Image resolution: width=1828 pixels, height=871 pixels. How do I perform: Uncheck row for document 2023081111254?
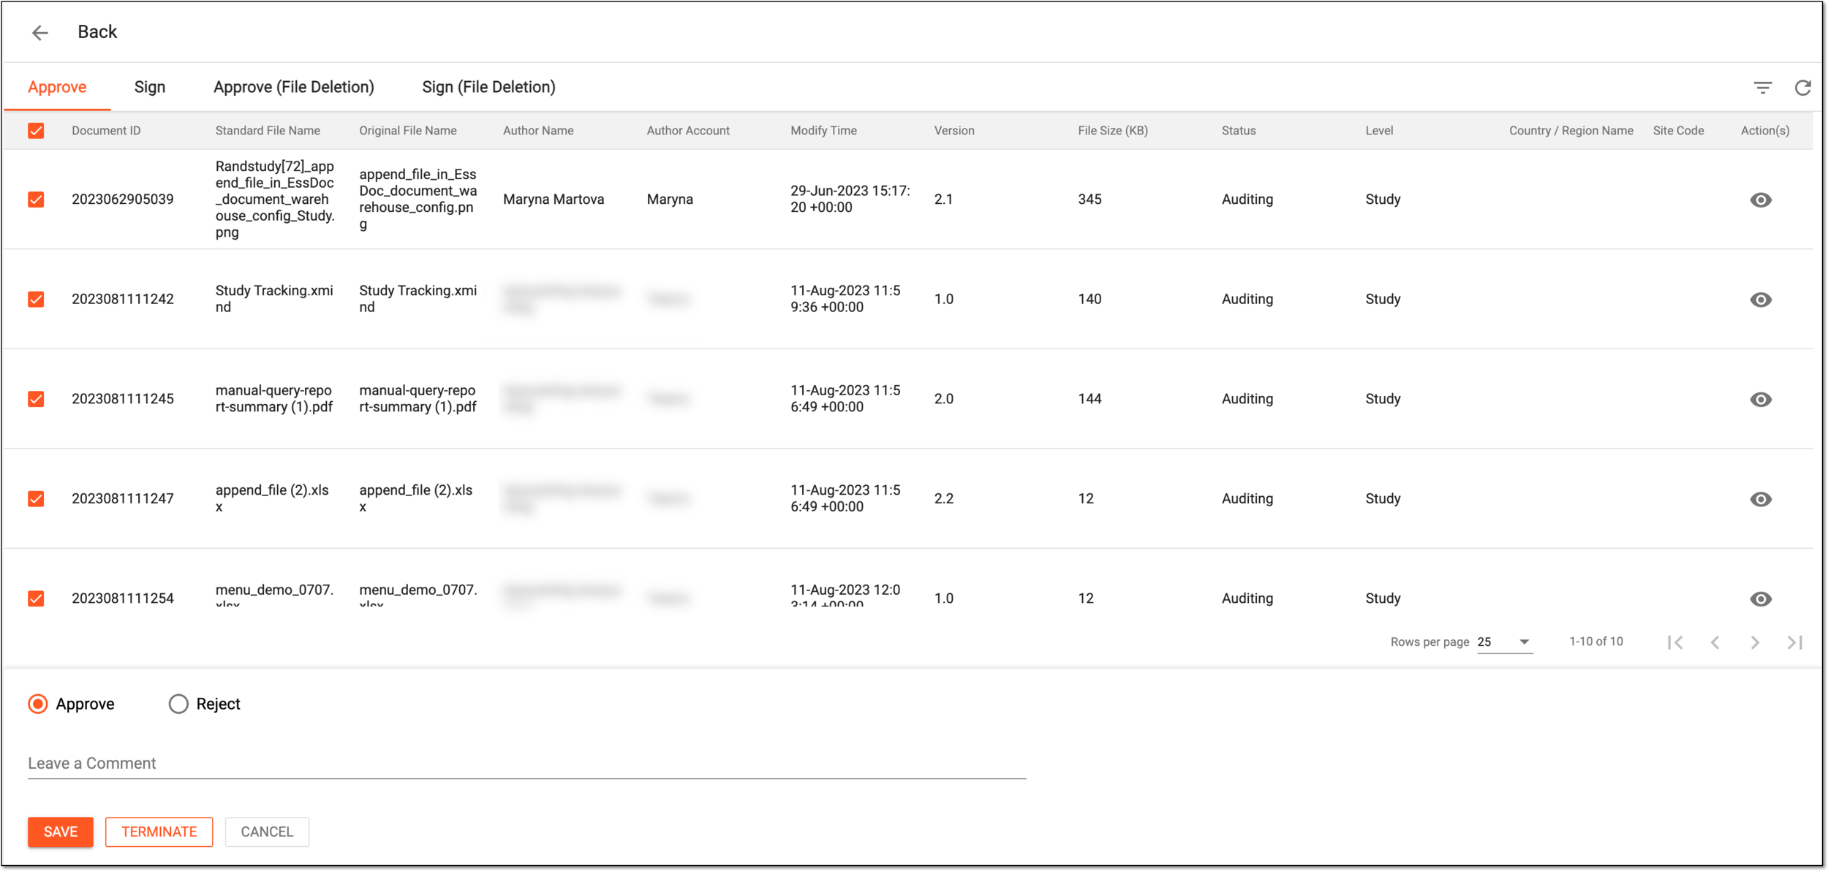pyautogui.click(x=36, y=598)
